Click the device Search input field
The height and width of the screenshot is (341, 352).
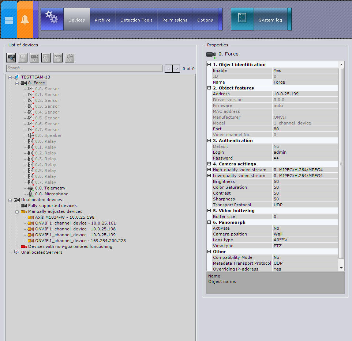tap(84, 68)
